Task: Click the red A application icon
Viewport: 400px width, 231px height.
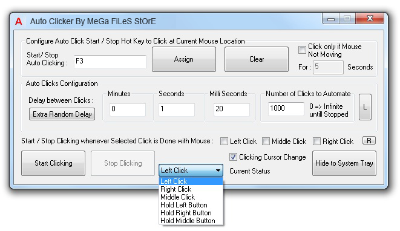Action: click(x=18, y=21)
